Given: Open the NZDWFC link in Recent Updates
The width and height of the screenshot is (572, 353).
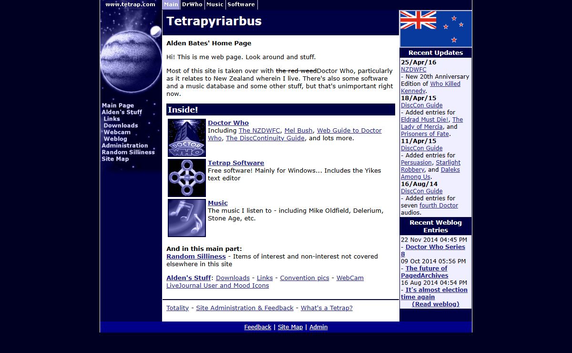Looking at the screenshot, I should coord(414,69).
